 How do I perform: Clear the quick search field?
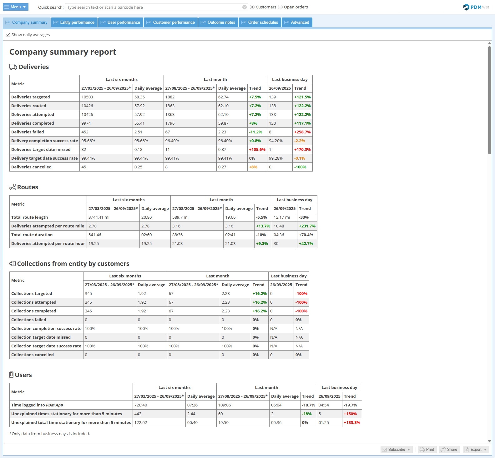[245, 7]
